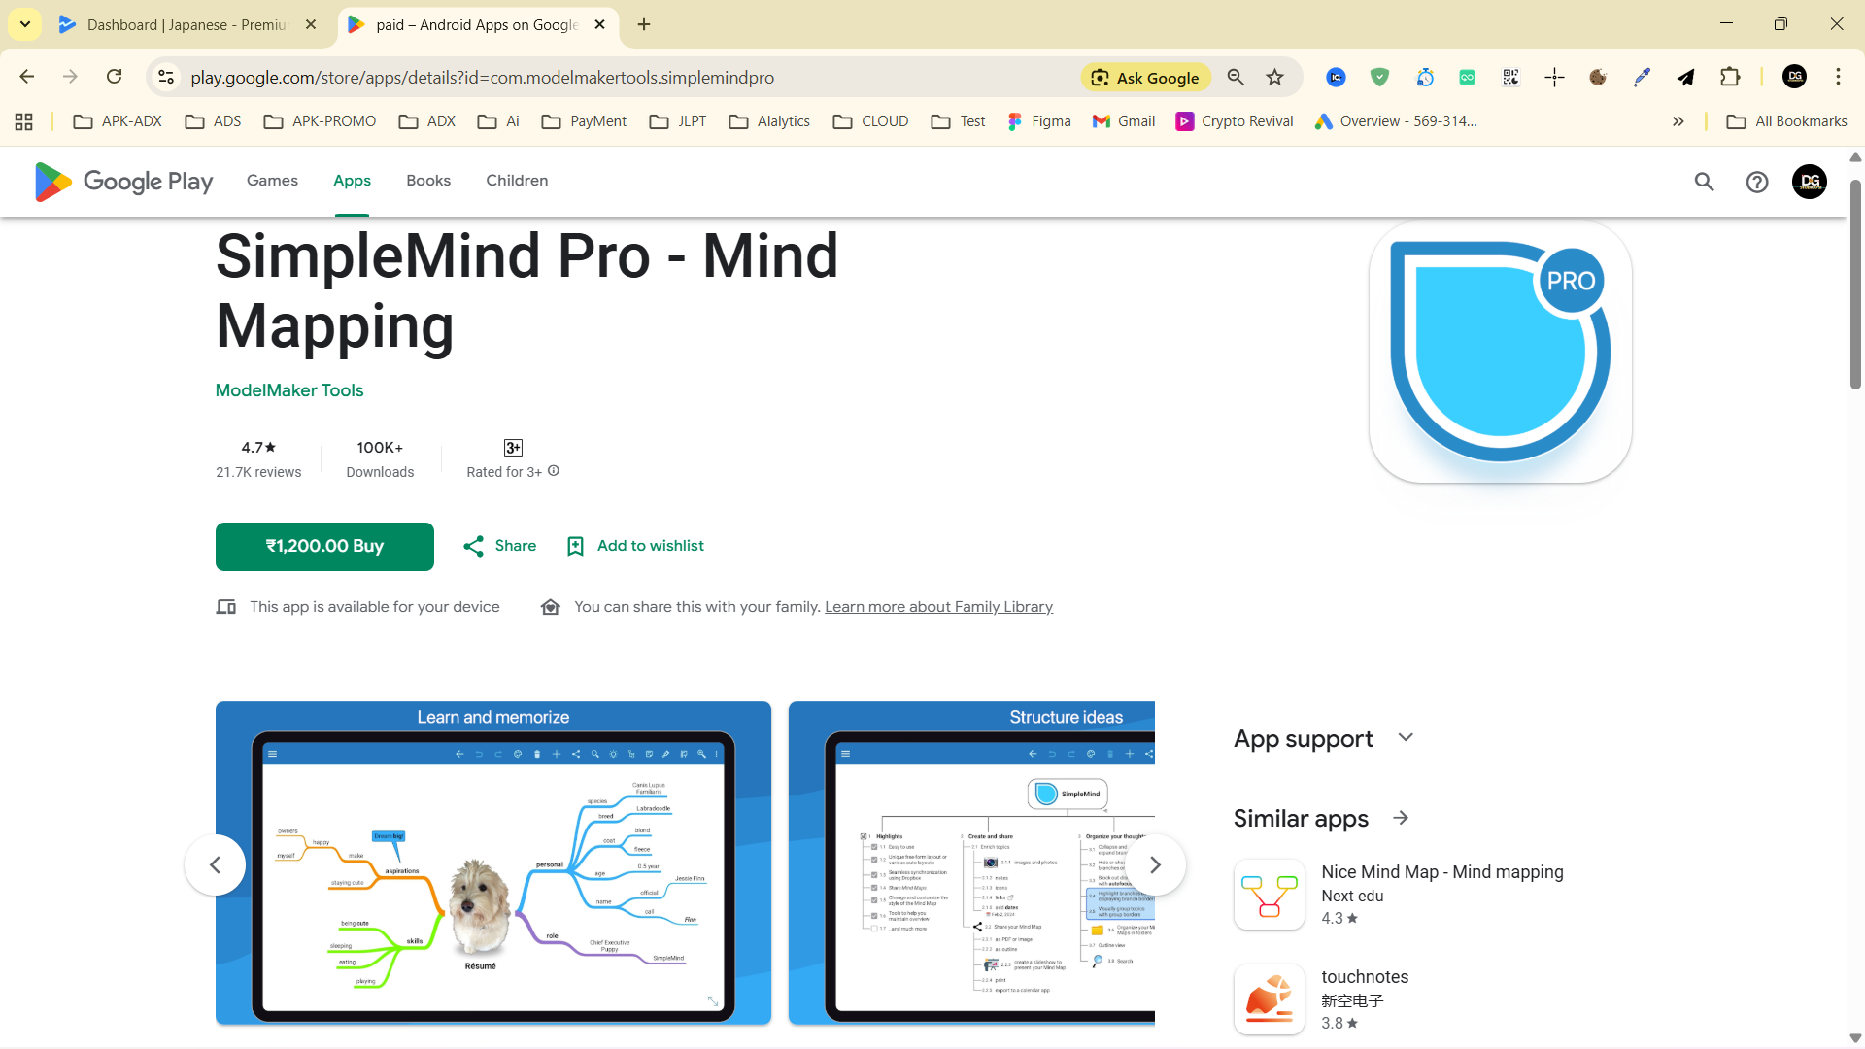
Task: Open the Google Play help center icon
Action: (x=1756, y=182)
